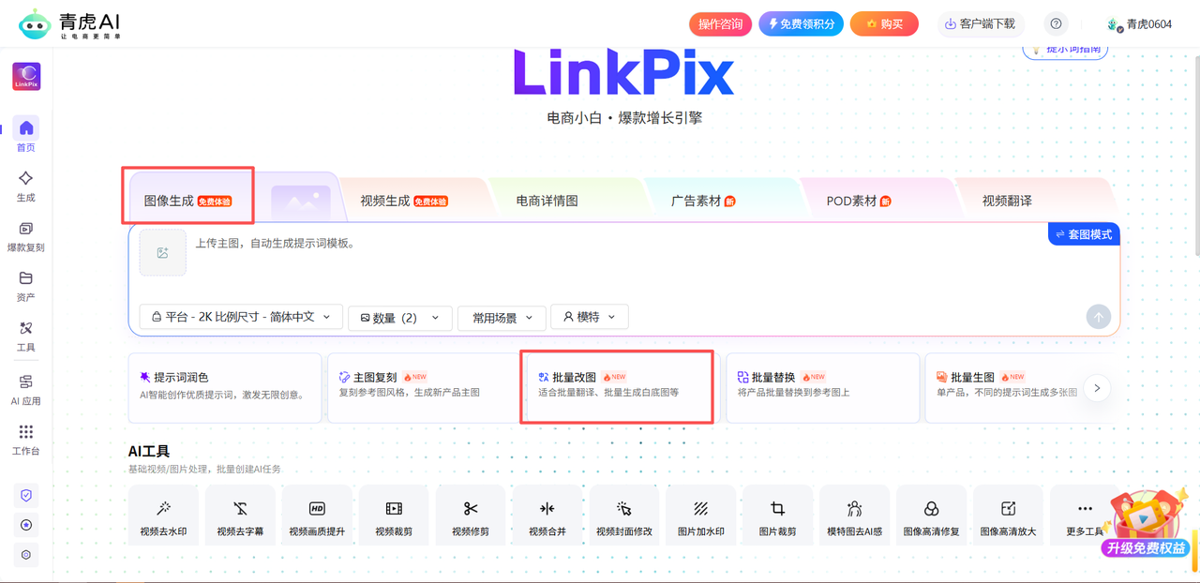Go to 首页 home in sidebar
Viewport: 1200px width, 583px height.
point(26,135)
